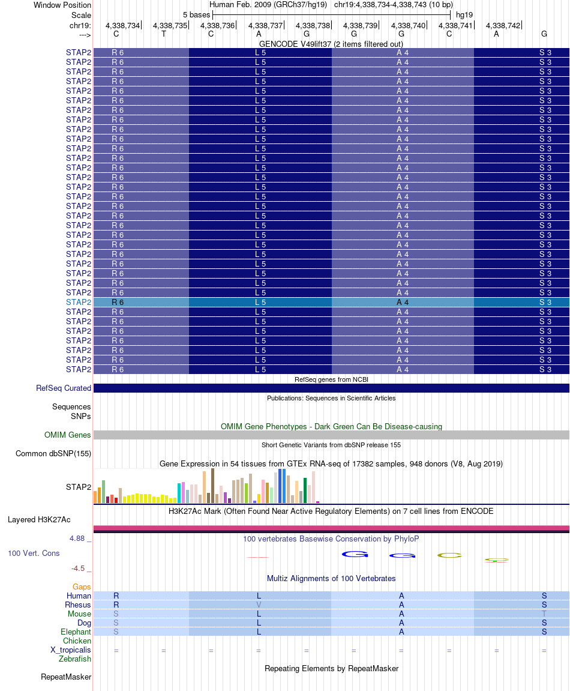Click the -4.5 lower conservation scale value
The image size is (570, 691).
click(x=78, y=569)
